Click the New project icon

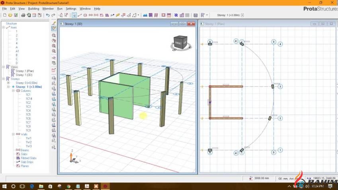pos(4,15)
